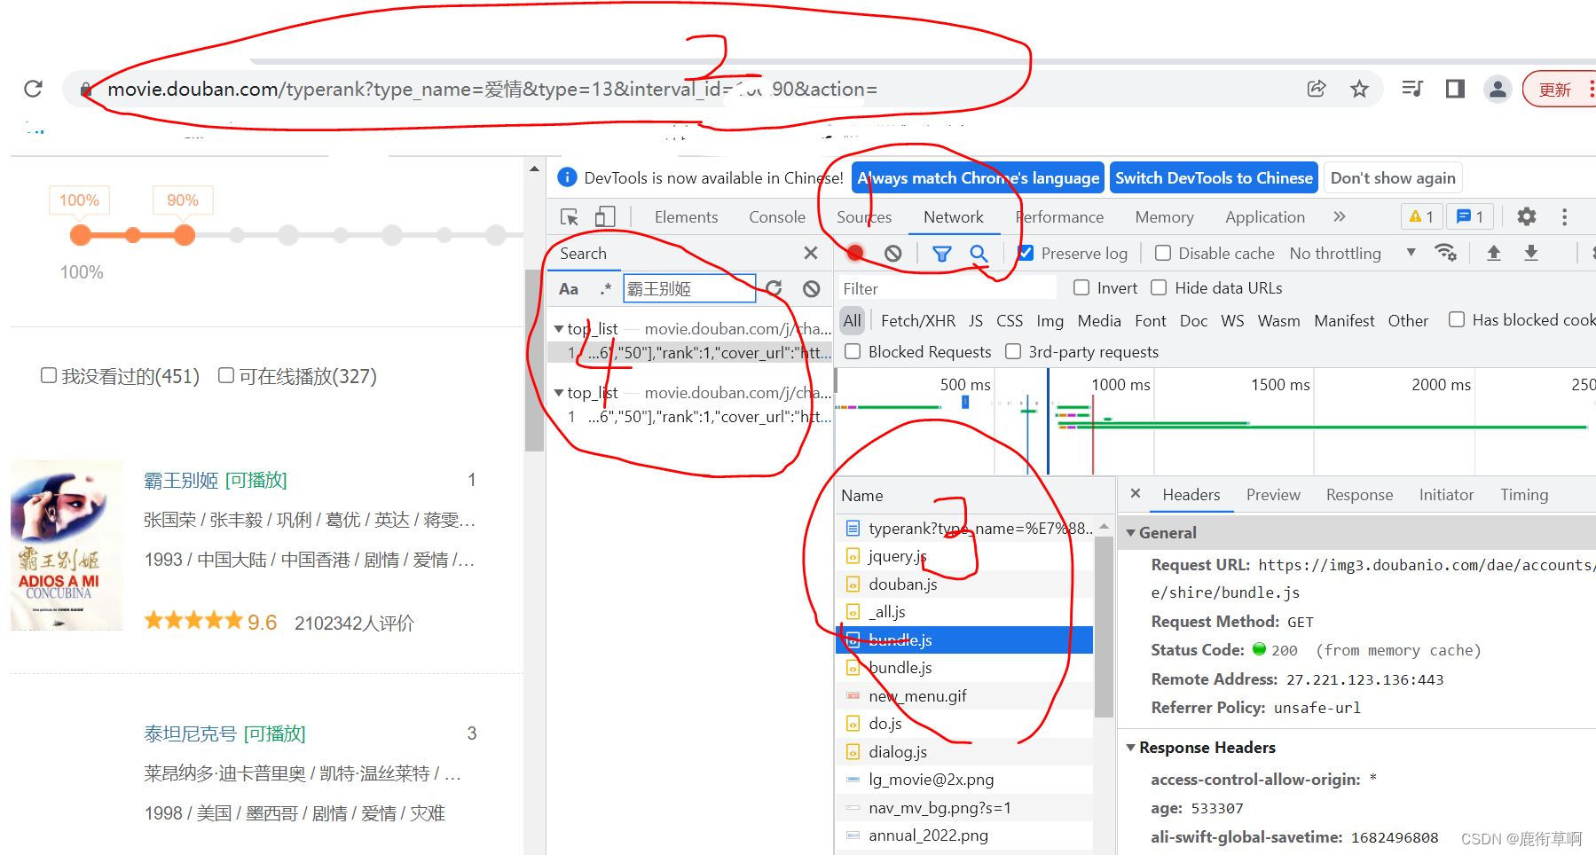Screen dimensions: 1596x855
Task: Click Switch DevTools to Chinese button
Action: tap(1214, 178)
